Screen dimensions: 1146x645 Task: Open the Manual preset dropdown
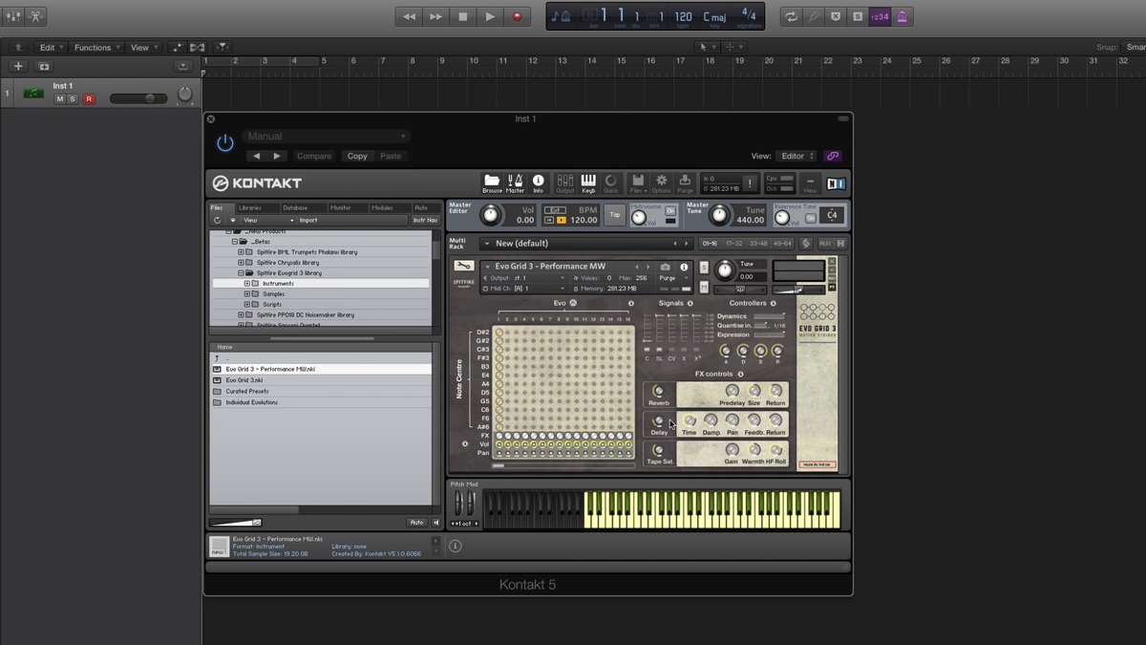pos(327,137)
